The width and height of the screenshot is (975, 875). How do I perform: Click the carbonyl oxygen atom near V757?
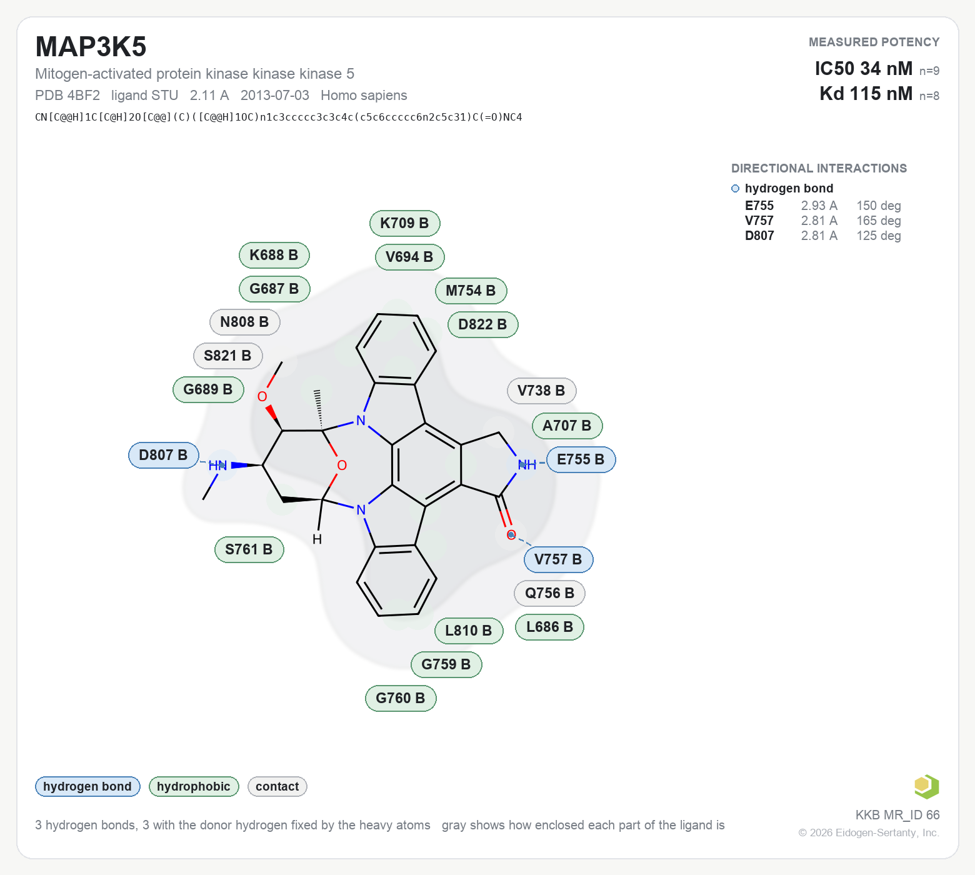[511, 534]
